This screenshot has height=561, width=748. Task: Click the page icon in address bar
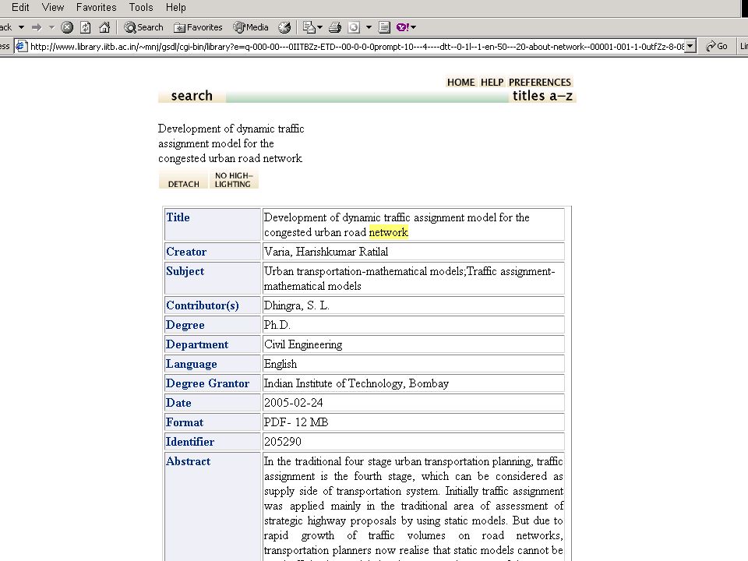(x=21, y=46)
